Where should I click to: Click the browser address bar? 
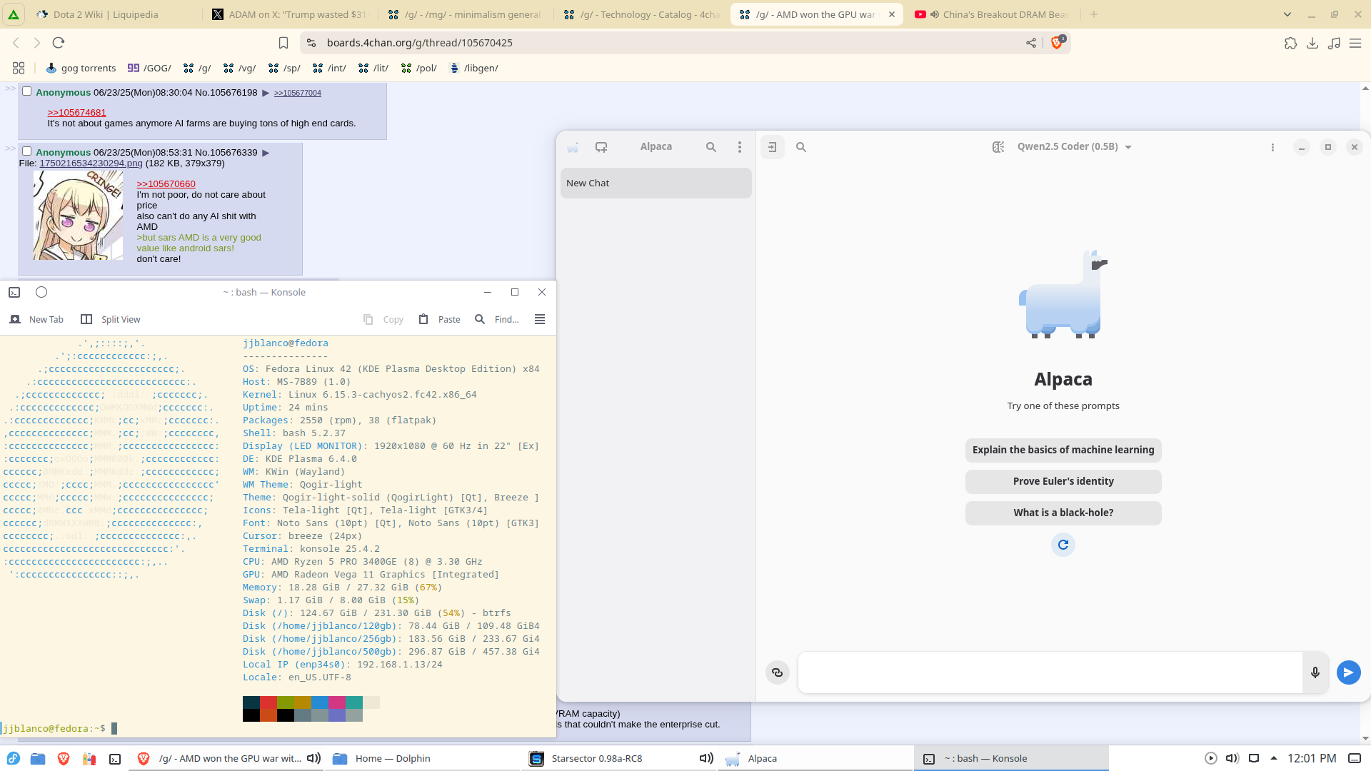671,43
